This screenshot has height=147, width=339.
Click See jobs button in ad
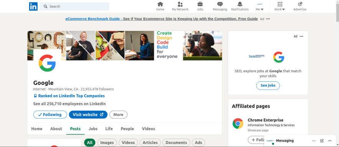tap(268, 86)
